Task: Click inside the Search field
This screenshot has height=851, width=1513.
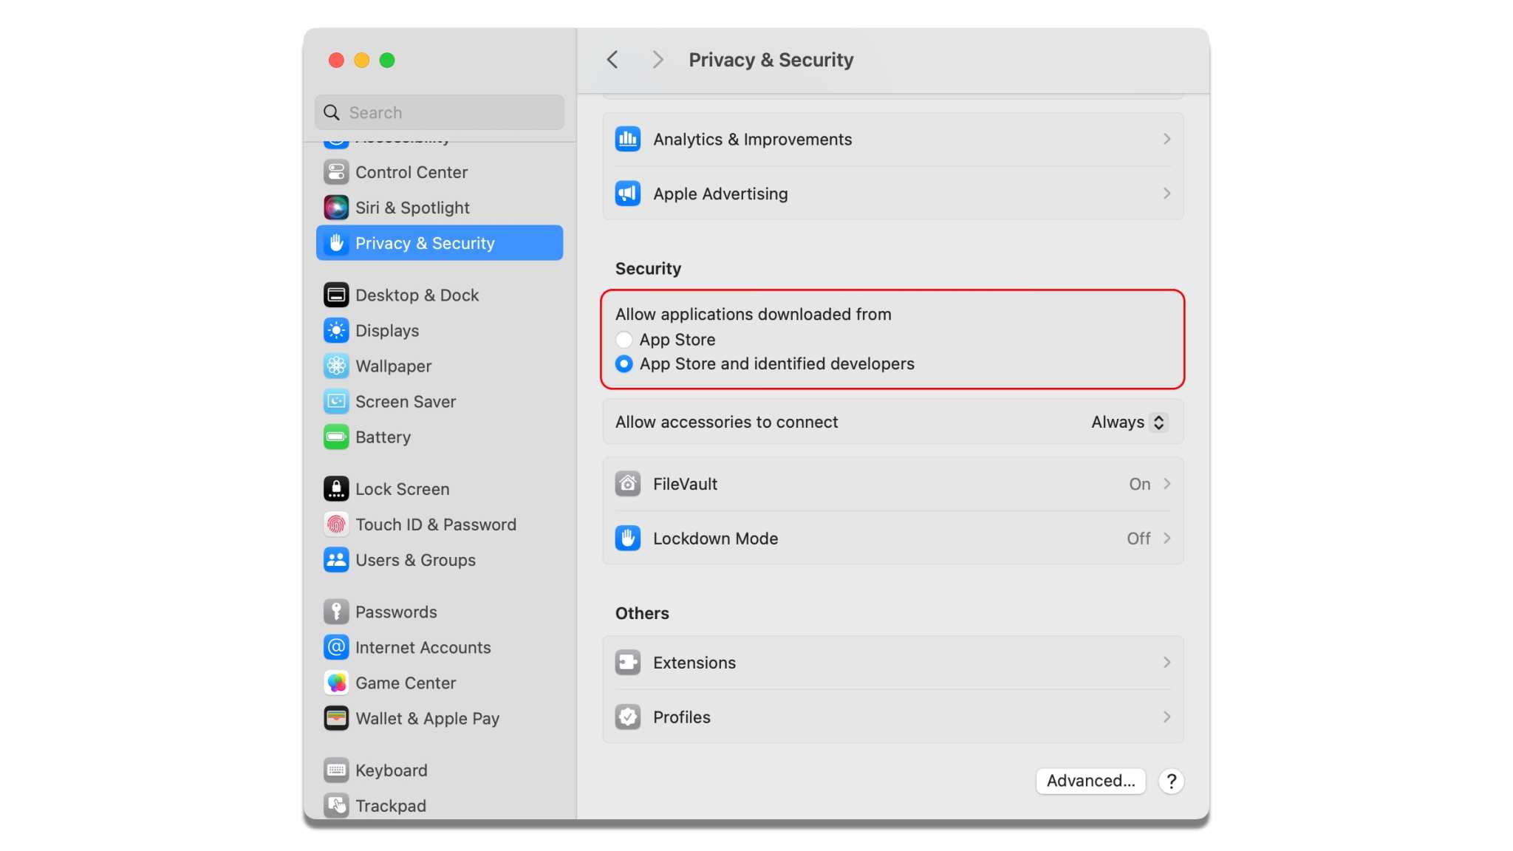Action: coord(439,112)
